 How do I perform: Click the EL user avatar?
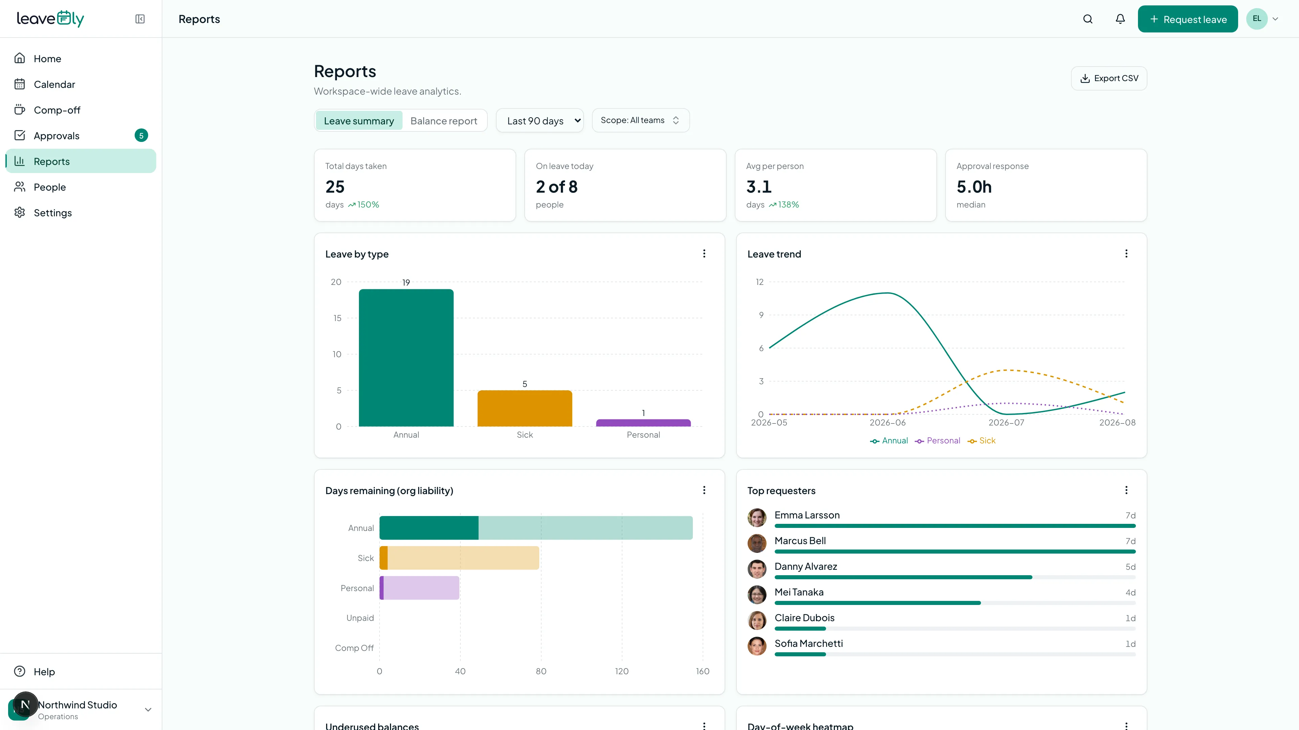tap(1257, 19)
